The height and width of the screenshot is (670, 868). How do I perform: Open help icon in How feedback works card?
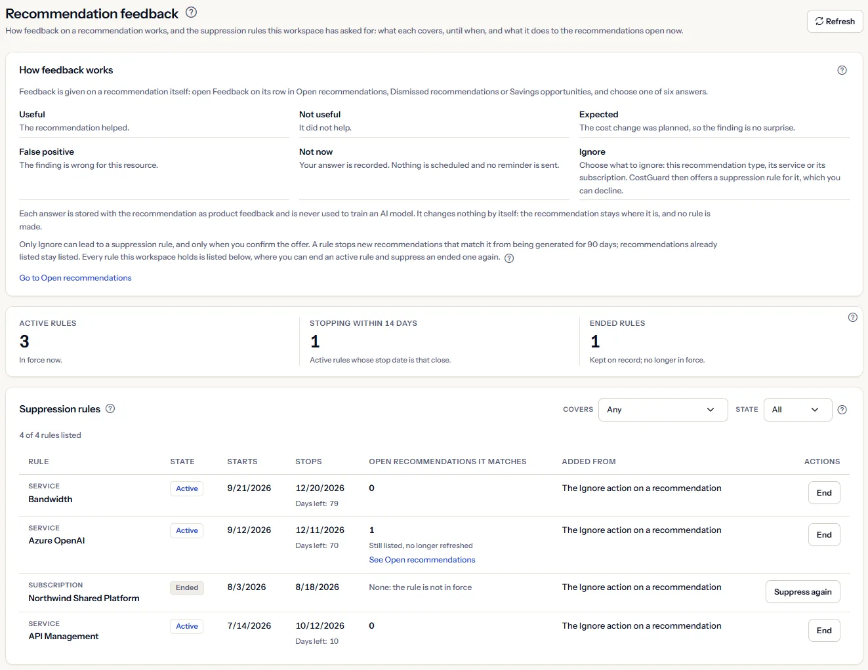pos(842,70)
